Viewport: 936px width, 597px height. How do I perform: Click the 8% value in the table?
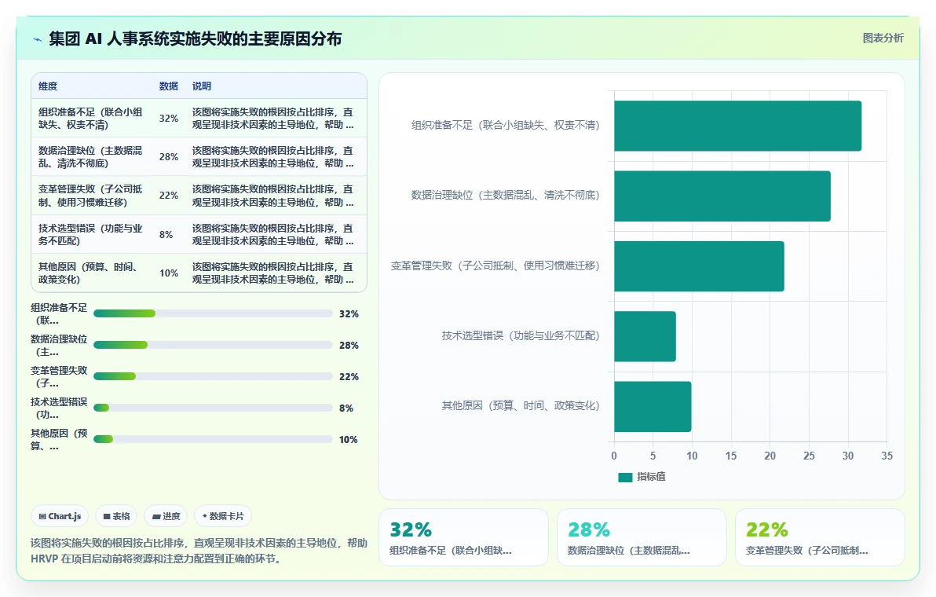[166, 235]
